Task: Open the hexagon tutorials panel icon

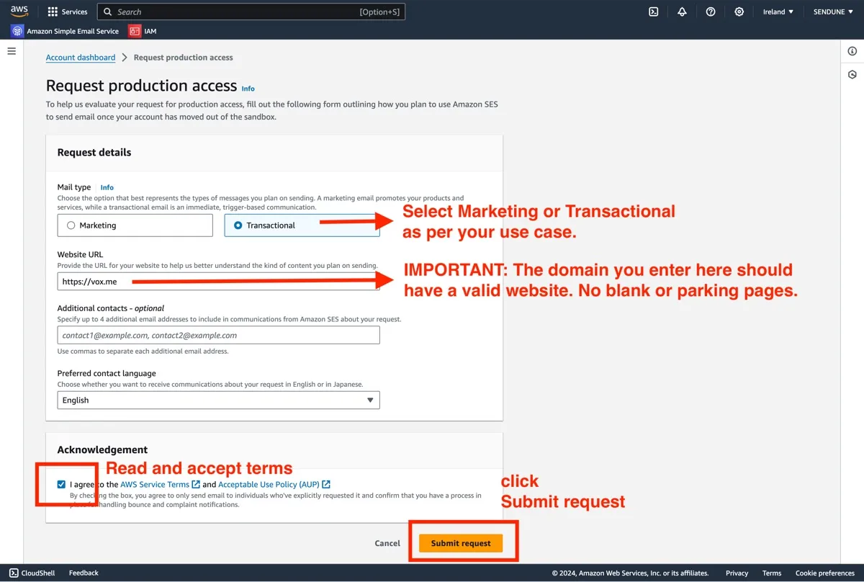Action: 852,74
